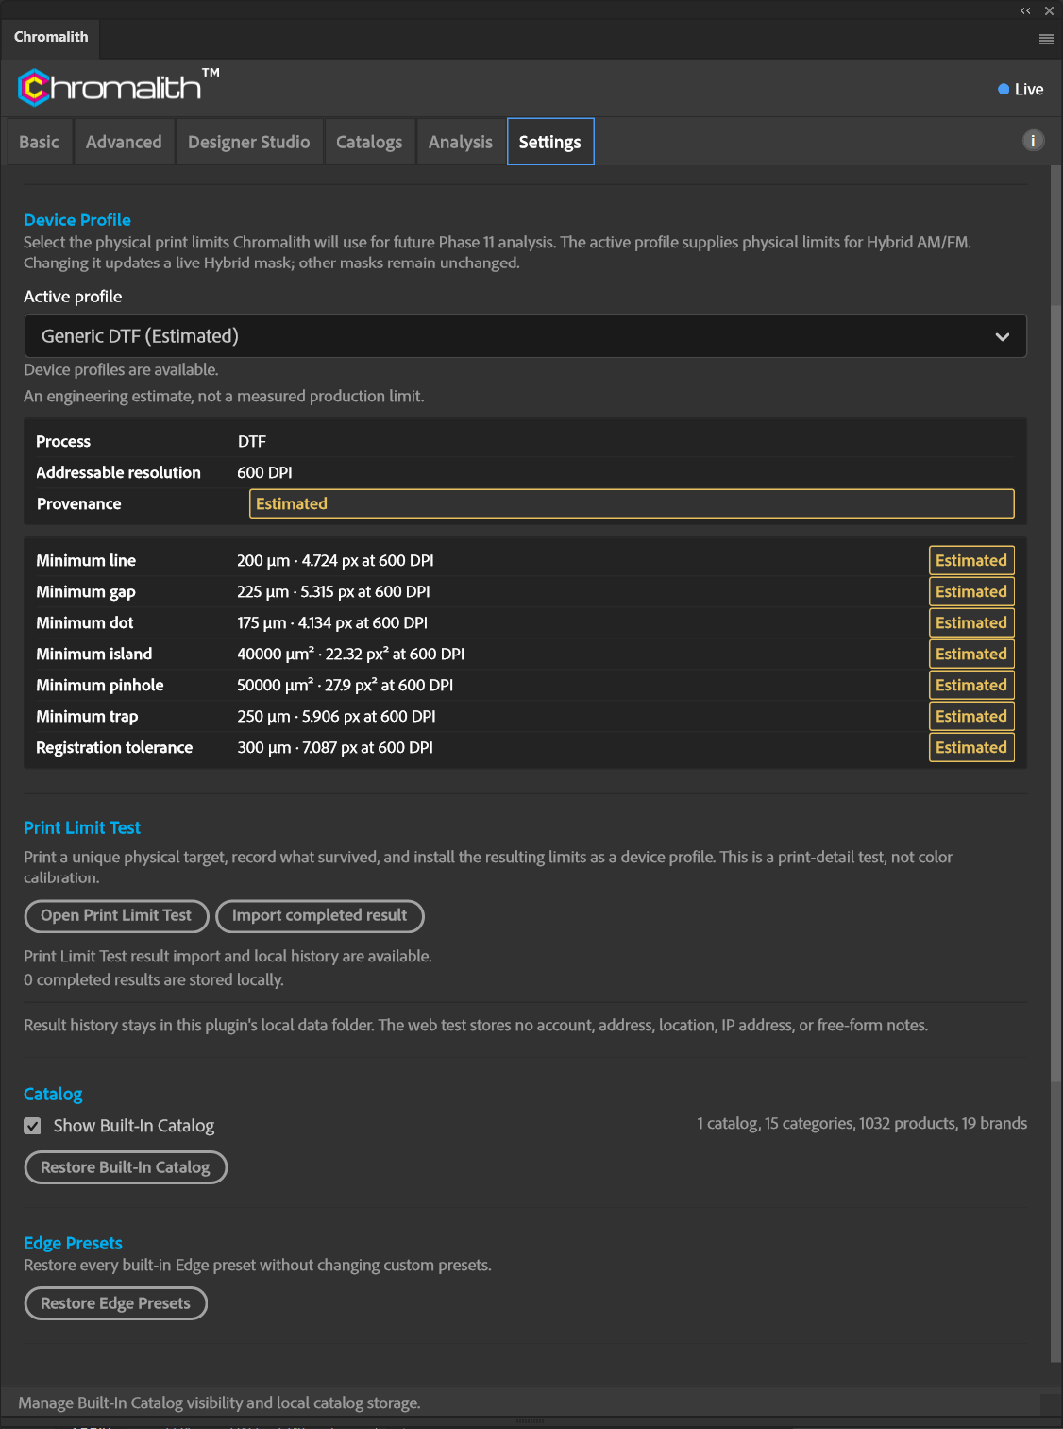Open the Analysis tab
This screenshot has width=1063, height=1429.
(461, 142)
